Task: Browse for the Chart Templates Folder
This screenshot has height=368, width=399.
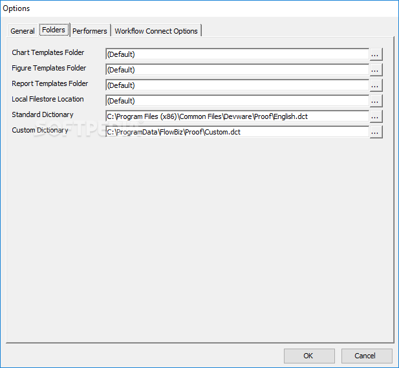Action: [376, 54]
